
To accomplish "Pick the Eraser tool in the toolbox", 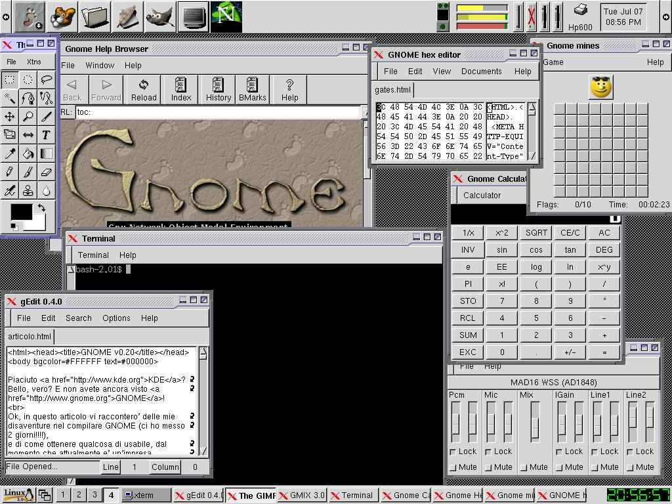I will tap(46, 173).
